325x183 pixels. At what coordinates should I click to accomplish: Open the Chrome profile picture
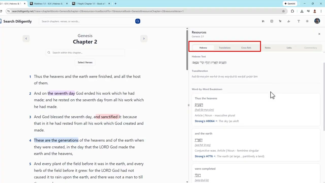tap(315, 11)
